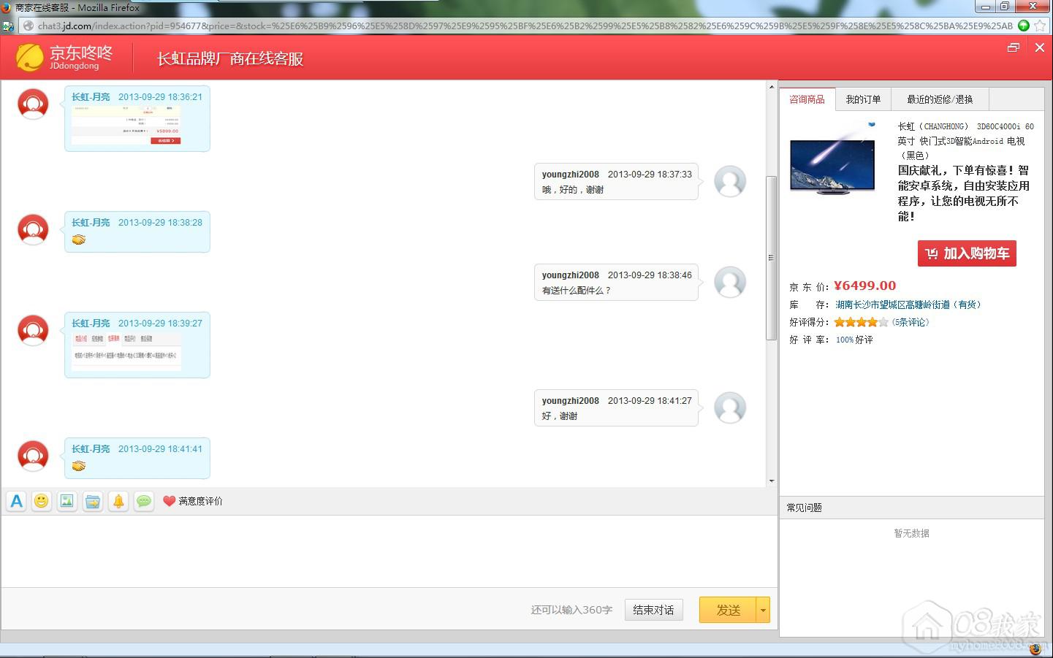Click the send picture icon

pyautogui.click(x=67, y=501)
